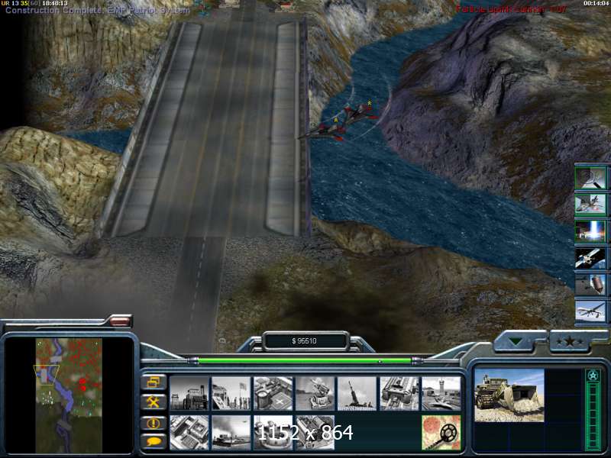Select the war factory build icon
Screen dimensions: 611x458
coord(399,393)
